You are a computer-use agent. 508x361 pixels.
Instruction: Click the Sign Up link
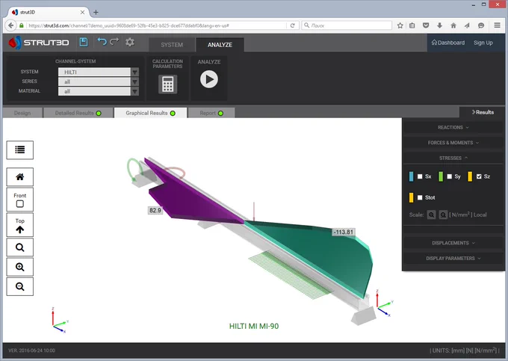tap(483, 43)
